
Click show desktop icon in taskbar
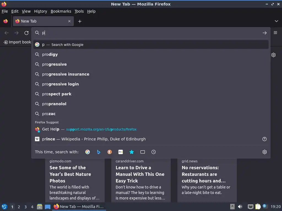pos(47,207)
